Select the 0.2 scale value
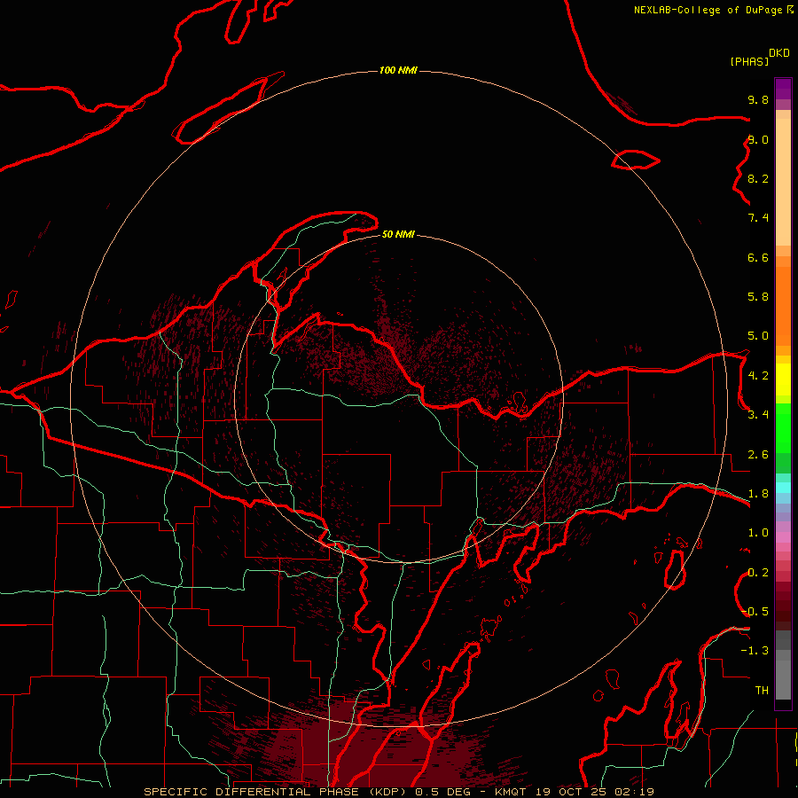The width and height of the screenshot is (798, 798). coord(758,573)
